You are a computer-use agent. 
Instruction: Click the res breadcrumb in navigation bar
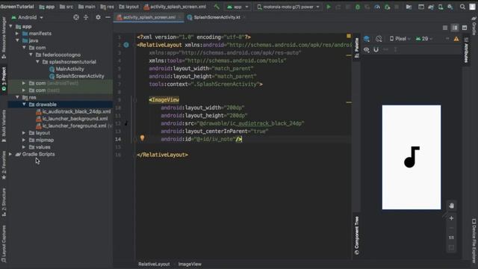(x=108, y=7)
